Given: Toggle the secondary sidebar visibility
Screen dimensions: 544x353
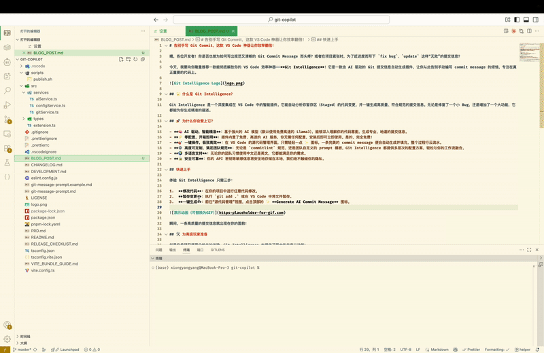Looking at the screenshot, I should tap(536, 20).
